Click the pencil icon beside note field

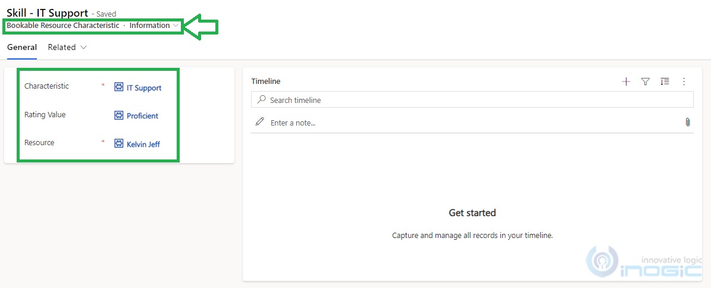coord(260,122)
